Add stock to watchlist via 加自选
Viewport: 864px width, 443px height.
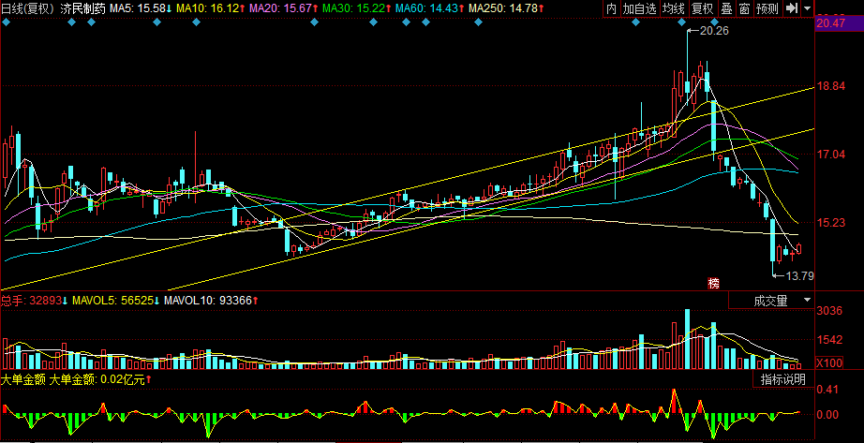point(639,8)
